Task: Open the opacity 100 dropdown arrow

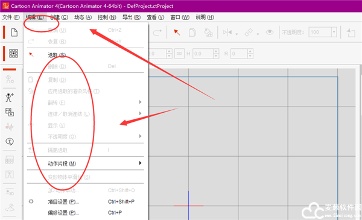Action: point(334,33)
